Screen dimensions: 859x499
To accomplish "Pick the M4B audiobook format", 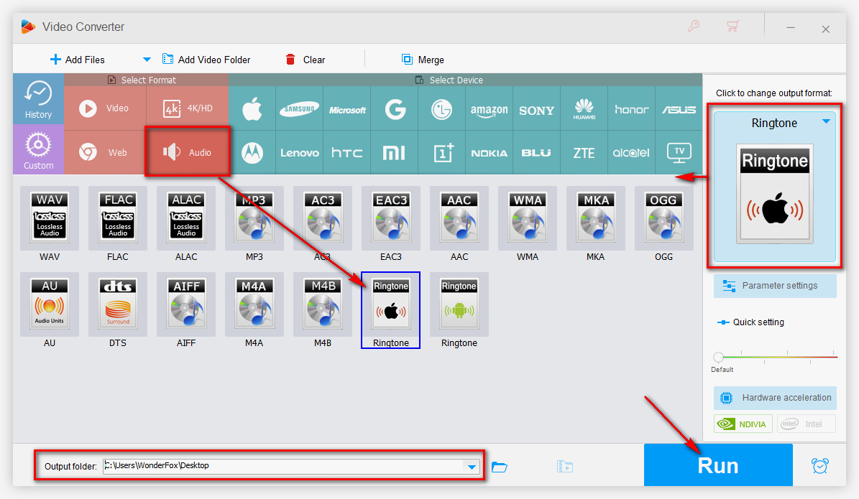I will click(323, 304).
